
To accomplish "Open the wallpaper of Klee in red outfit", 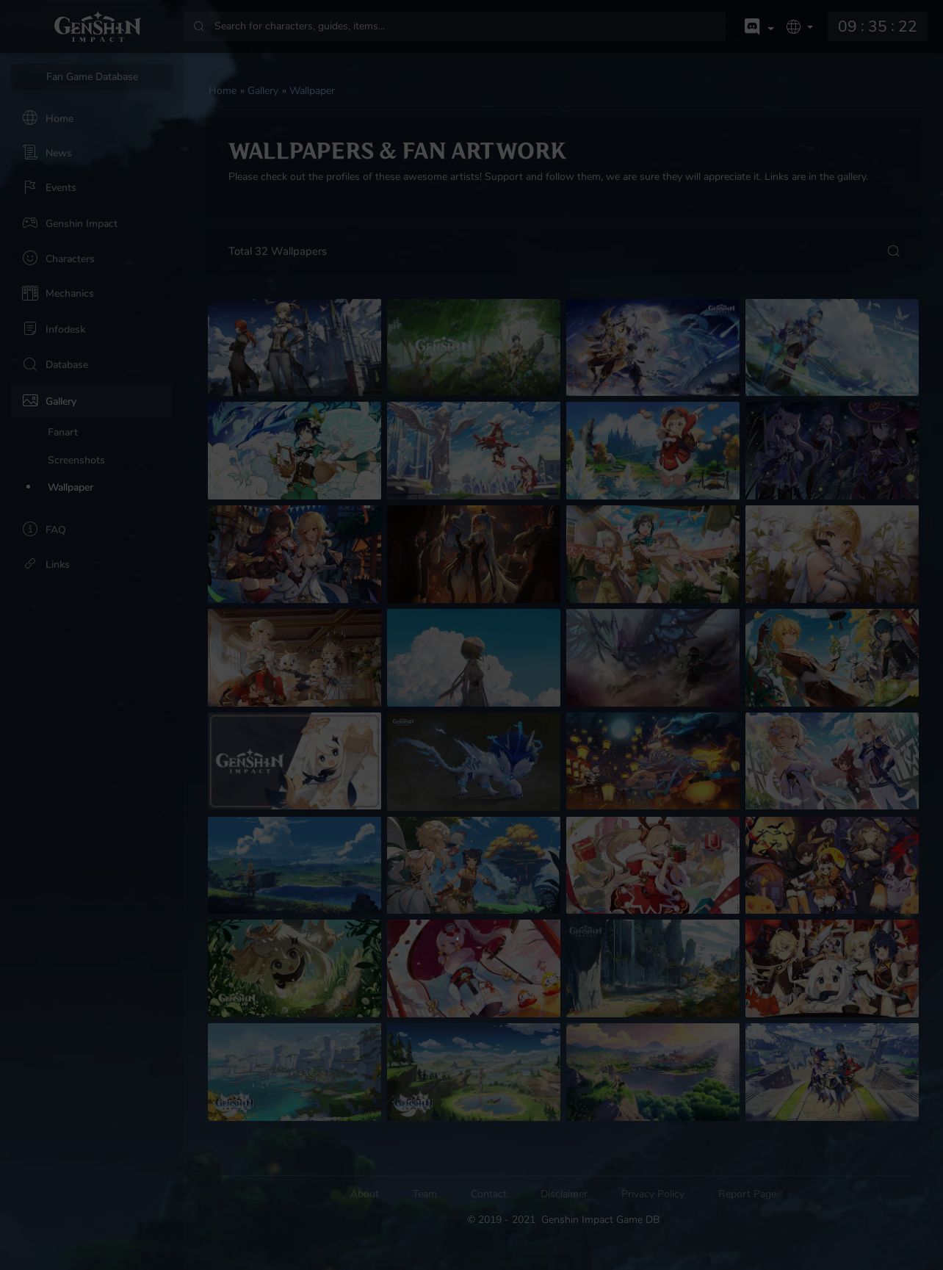I will click(653, 450).
